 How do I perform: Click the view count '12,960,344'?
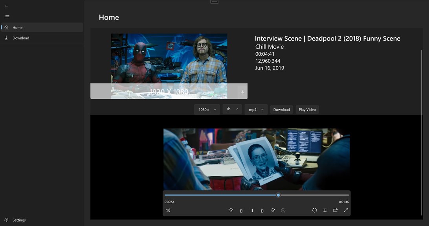(268, 61)
